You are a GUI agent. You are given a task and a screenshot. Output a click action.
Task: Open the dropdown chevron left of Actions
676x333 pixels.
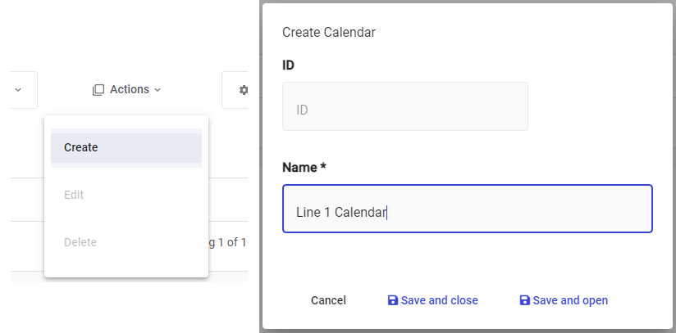click(x=17, y=90)
